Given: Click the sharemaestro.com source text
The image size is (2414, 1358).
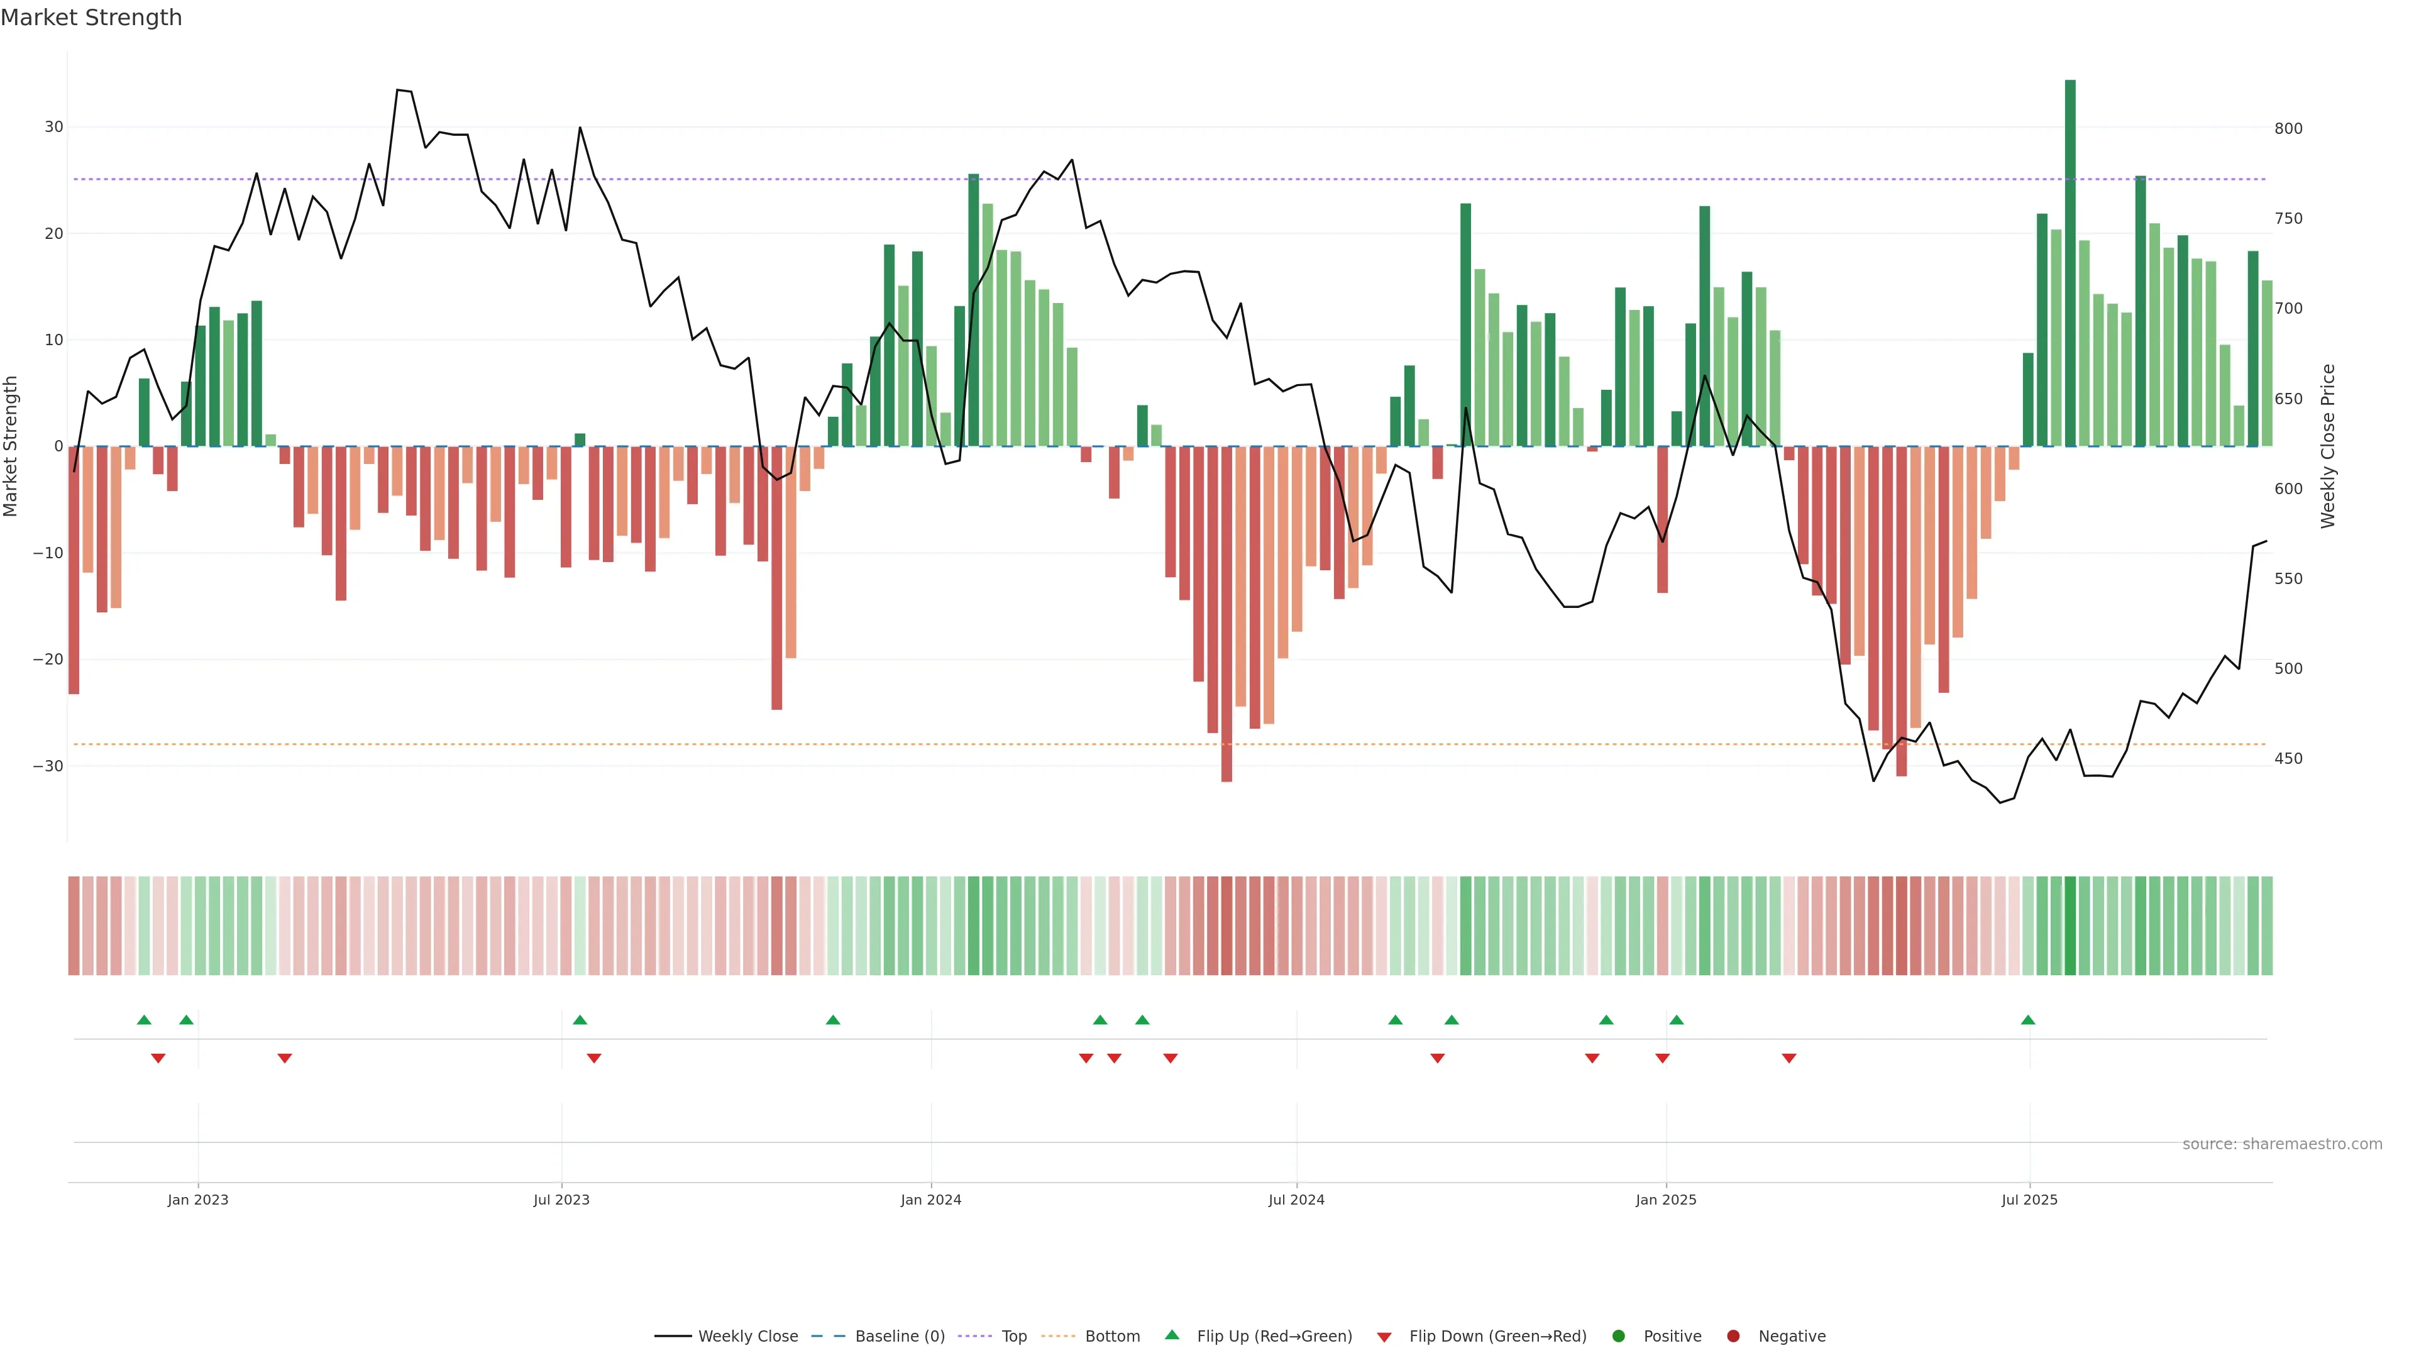Looking at the screenshot, I should point(2282,1144).
